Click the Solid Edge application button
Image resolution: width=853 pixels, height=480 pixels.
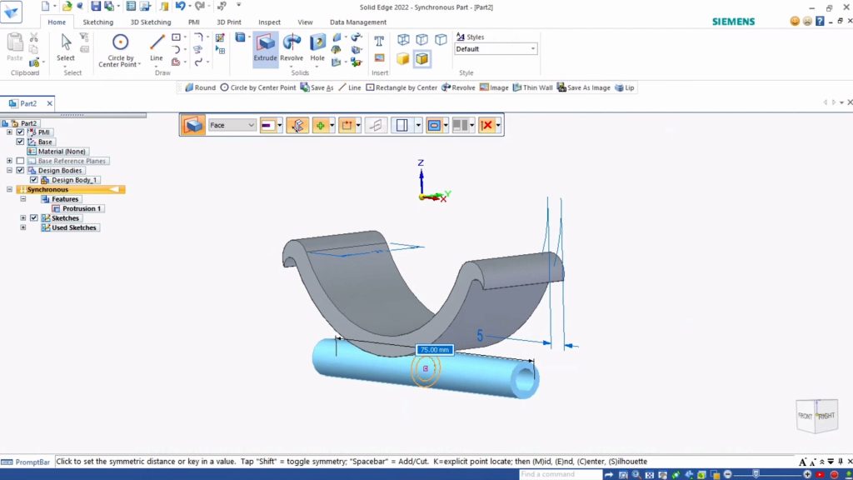point(11,12)
